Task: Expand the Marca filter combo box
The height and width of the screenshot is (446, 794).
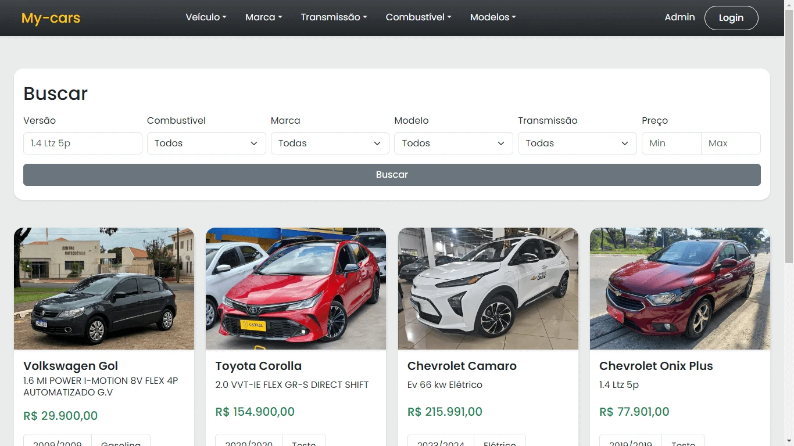Action: coord(330,143)
